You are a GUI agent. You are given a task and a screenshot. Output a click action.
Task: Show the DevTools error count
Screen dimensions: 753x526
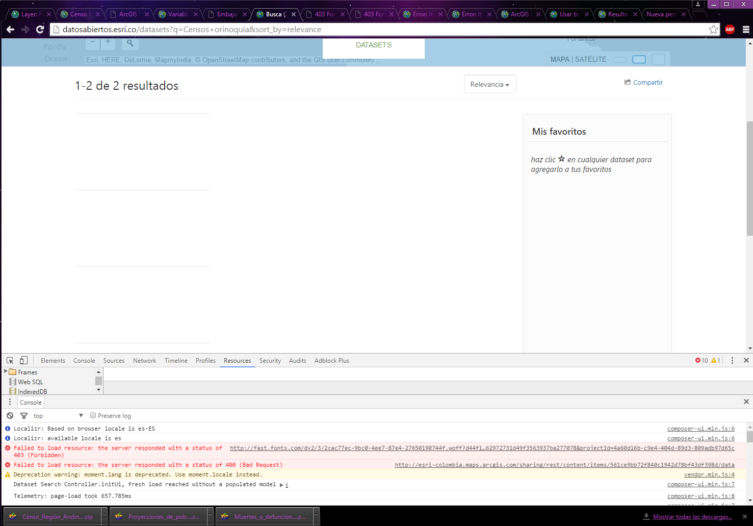(x=702, y=360)
